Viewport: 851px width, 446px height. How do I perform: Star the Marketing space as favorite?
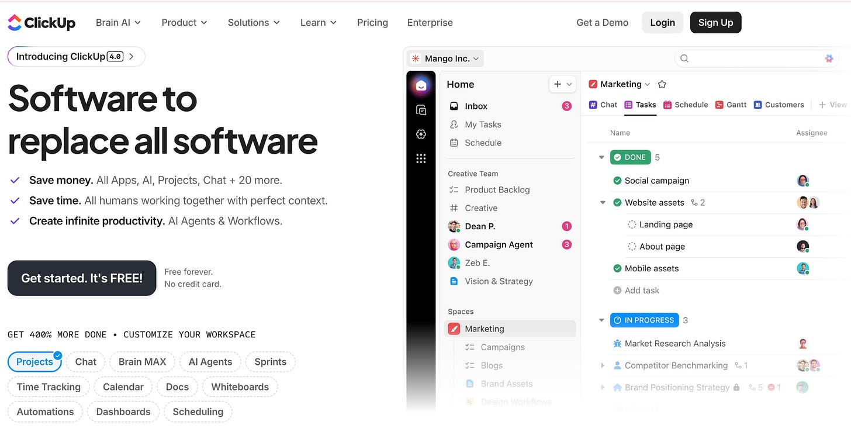662,84
